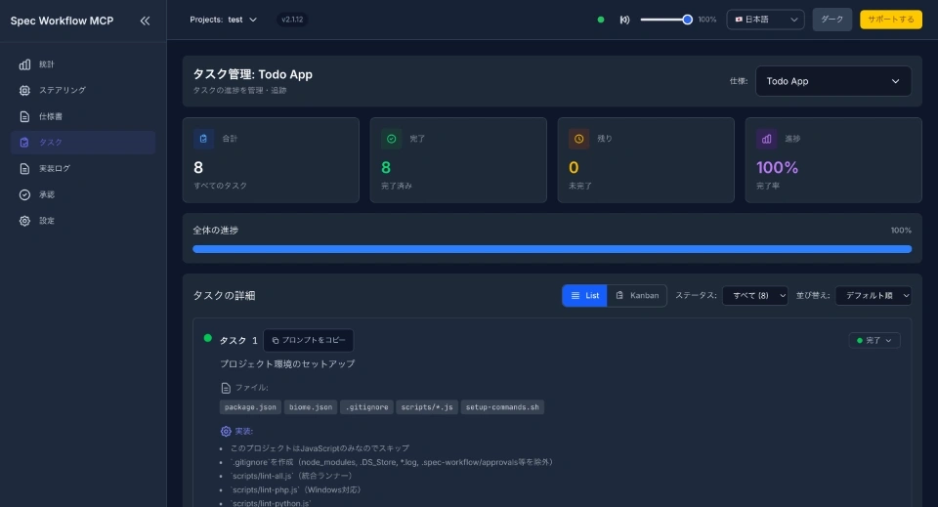Click the 承認 checkmark icon in sidebar
This screenshot has height=507, width=938.
[24, 194]
